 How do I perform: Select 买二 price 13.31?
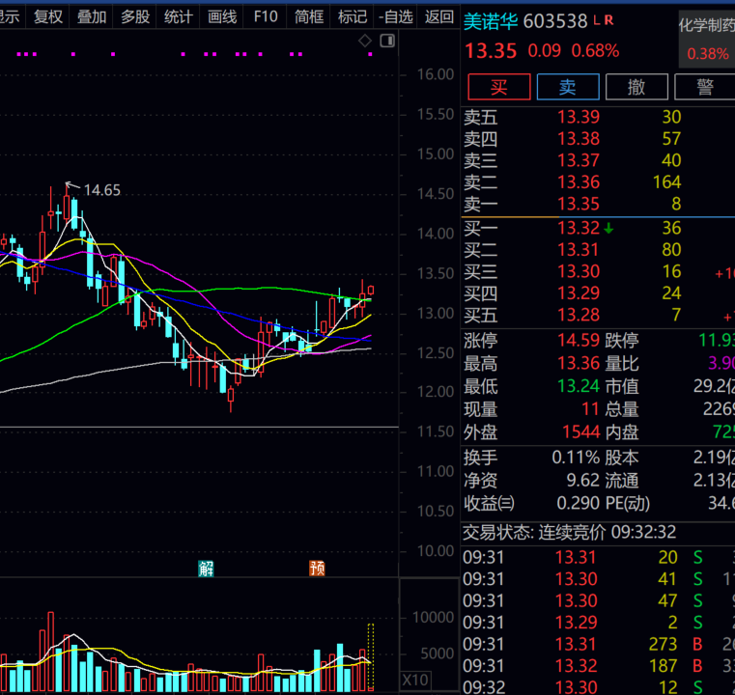click(x=579, y=250)
